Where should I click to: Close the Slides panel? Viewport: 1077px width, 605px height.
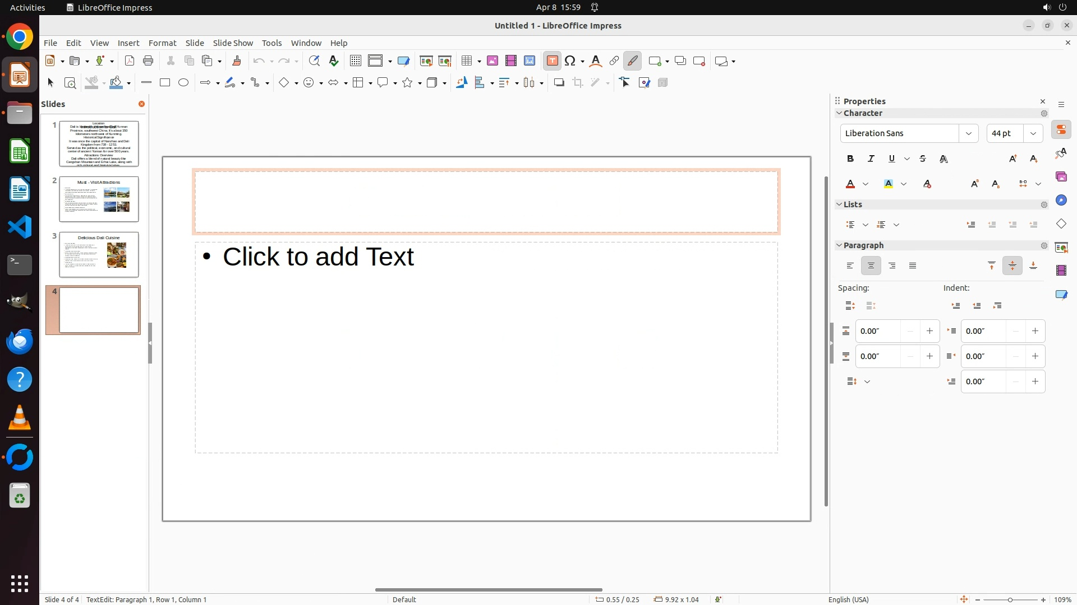(141, 104)
